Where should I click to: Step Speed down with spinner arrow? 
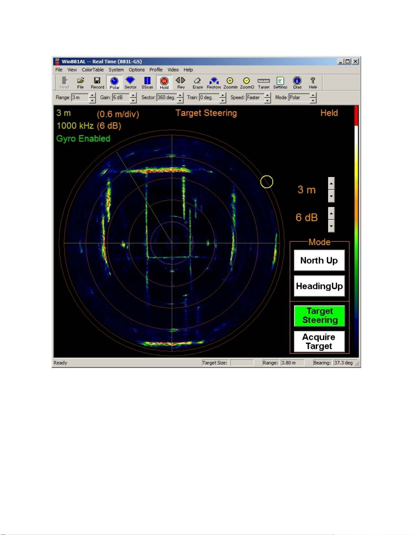point(267,100)
